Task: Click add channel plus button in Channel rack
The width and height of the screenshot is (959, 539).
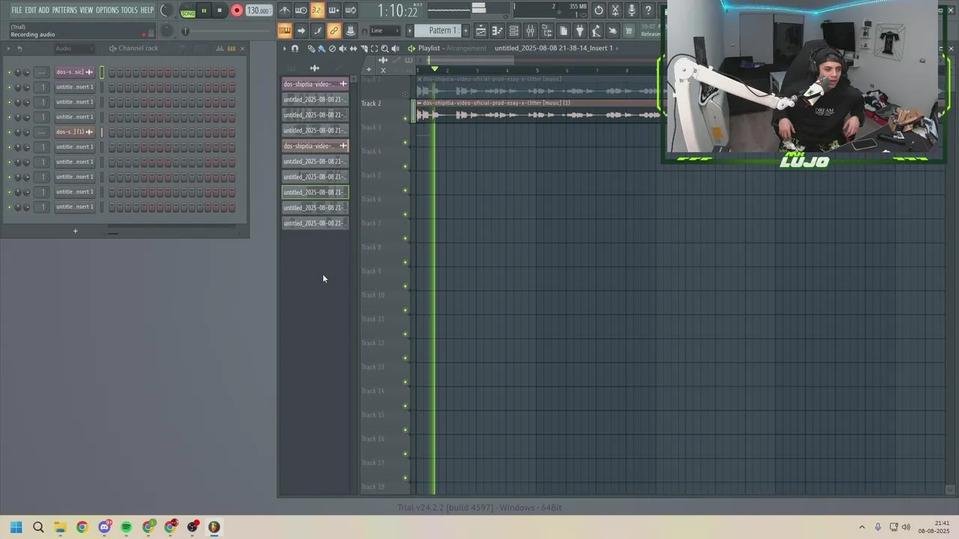Action: 75,231
